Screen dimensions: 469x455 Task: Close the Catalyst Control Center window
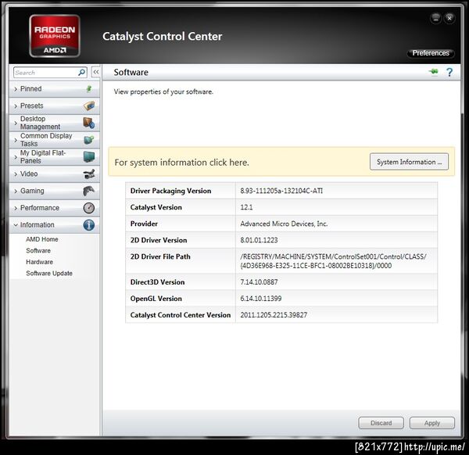pyautogui.click(x=449, y=19)
